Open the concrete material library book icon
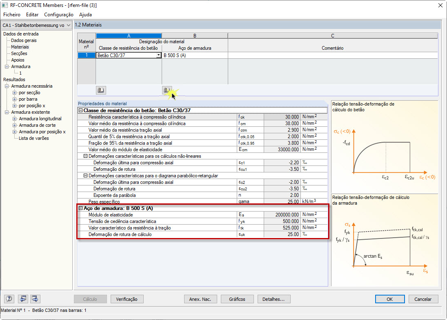The height and width of the screenshot is (320, 447). click(101, 90)
